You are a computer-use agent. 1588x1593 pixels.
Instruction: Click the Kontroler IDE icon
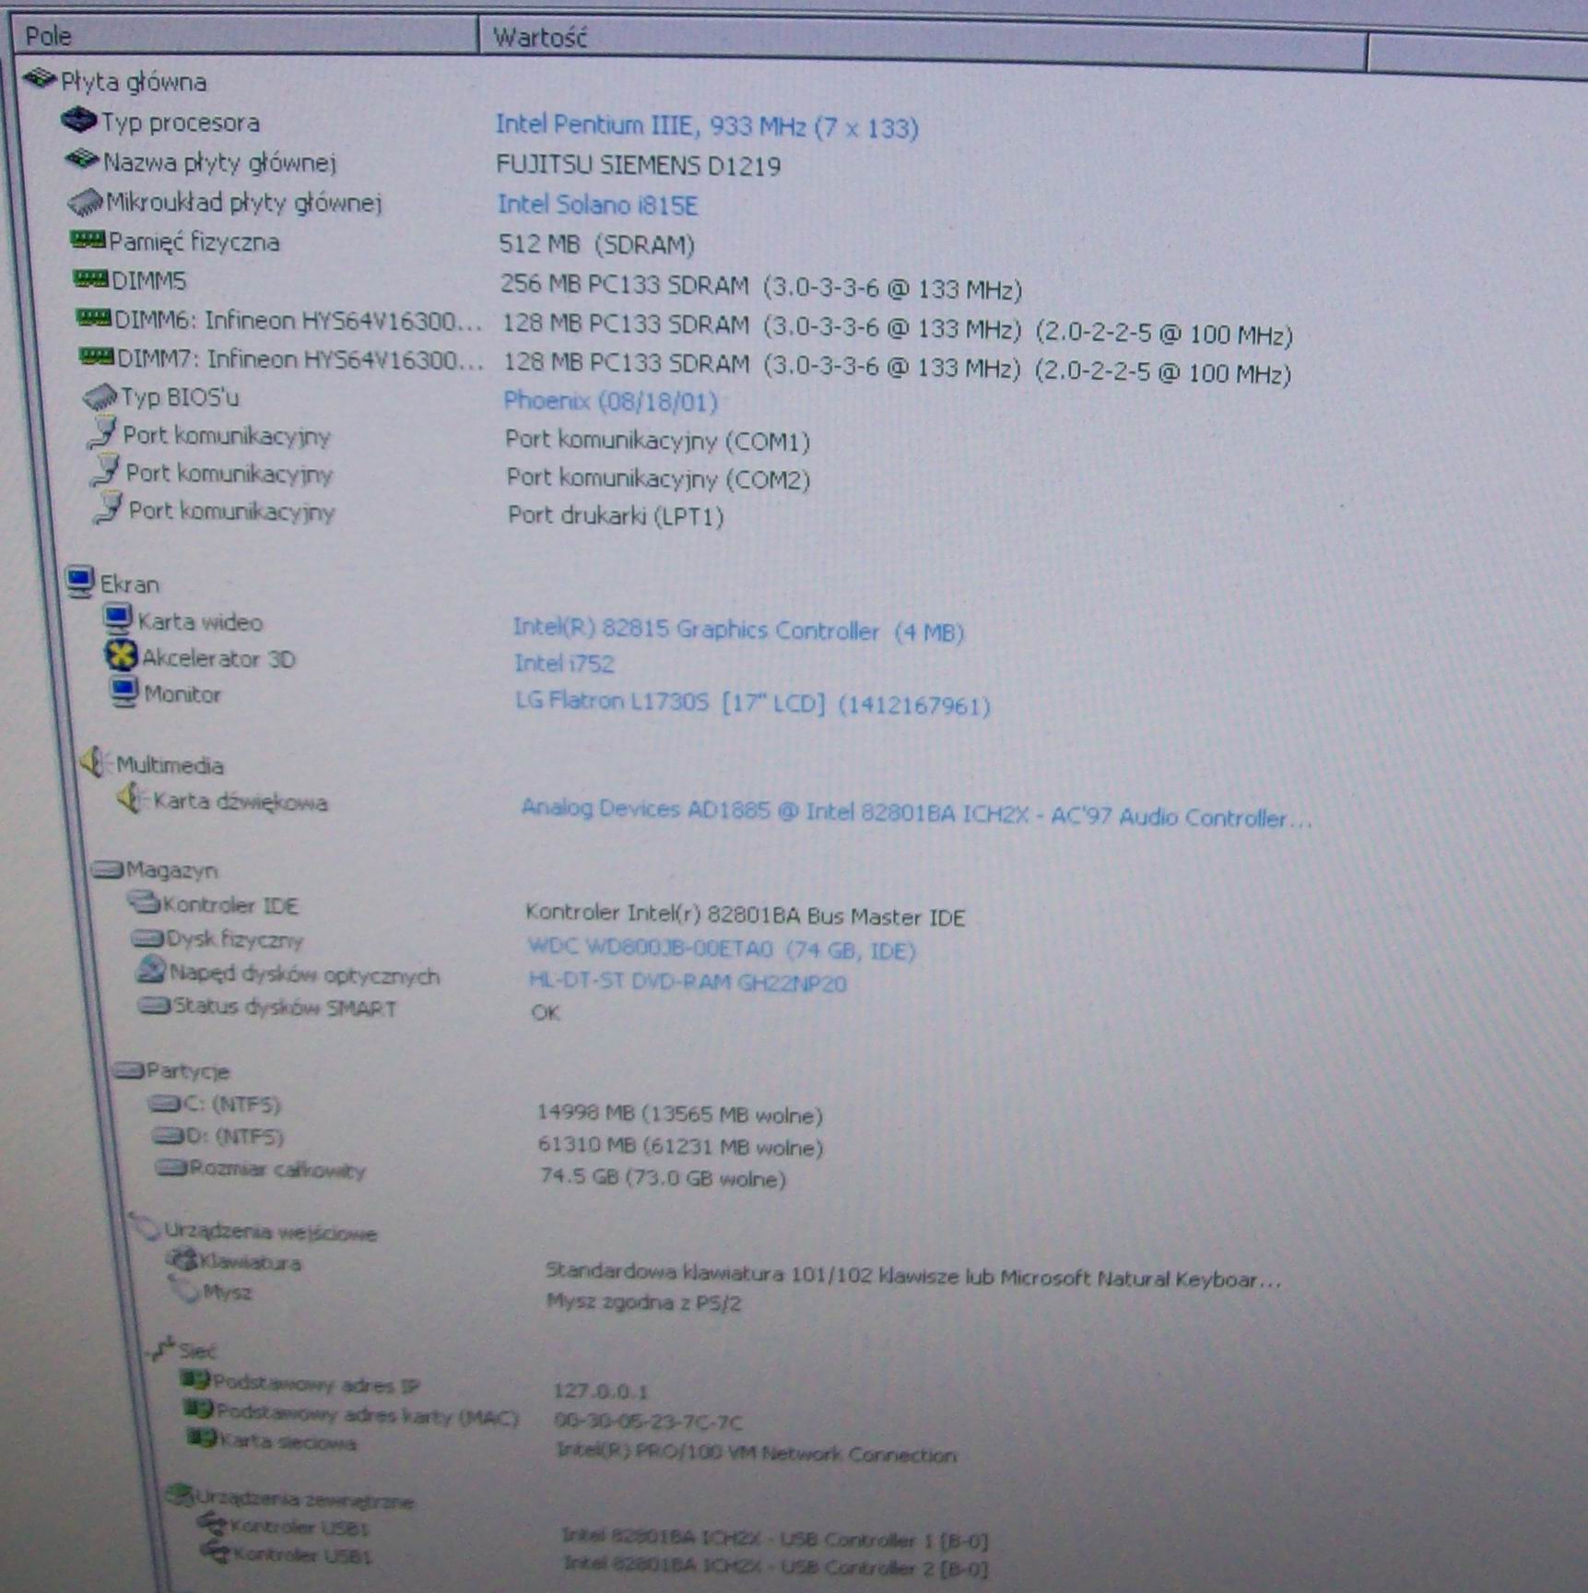point(144,902)
